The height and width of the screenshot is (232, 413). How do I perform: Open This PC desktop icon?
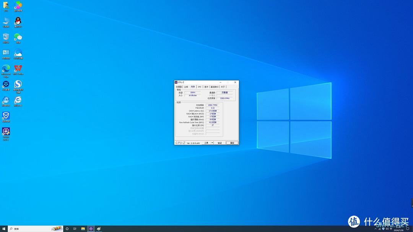[6, 22]
